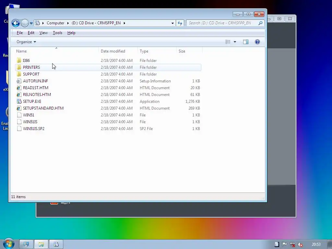Click the muted volume tray icon
332x249 pixels.
pos(300,244)
